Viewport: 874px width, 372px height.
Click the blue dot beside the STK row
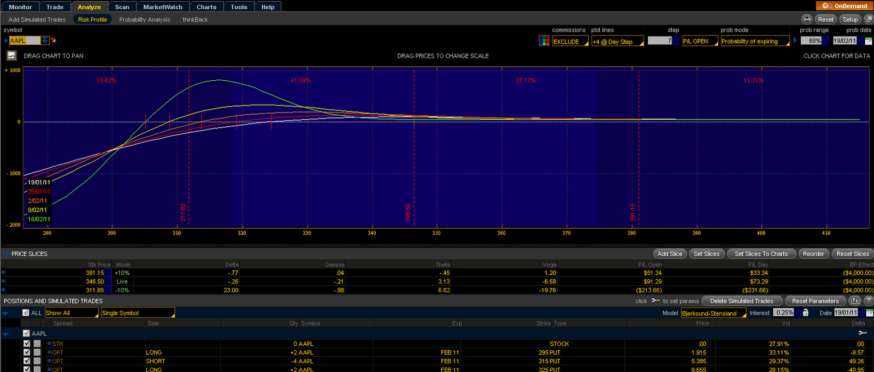coord(49,344)
